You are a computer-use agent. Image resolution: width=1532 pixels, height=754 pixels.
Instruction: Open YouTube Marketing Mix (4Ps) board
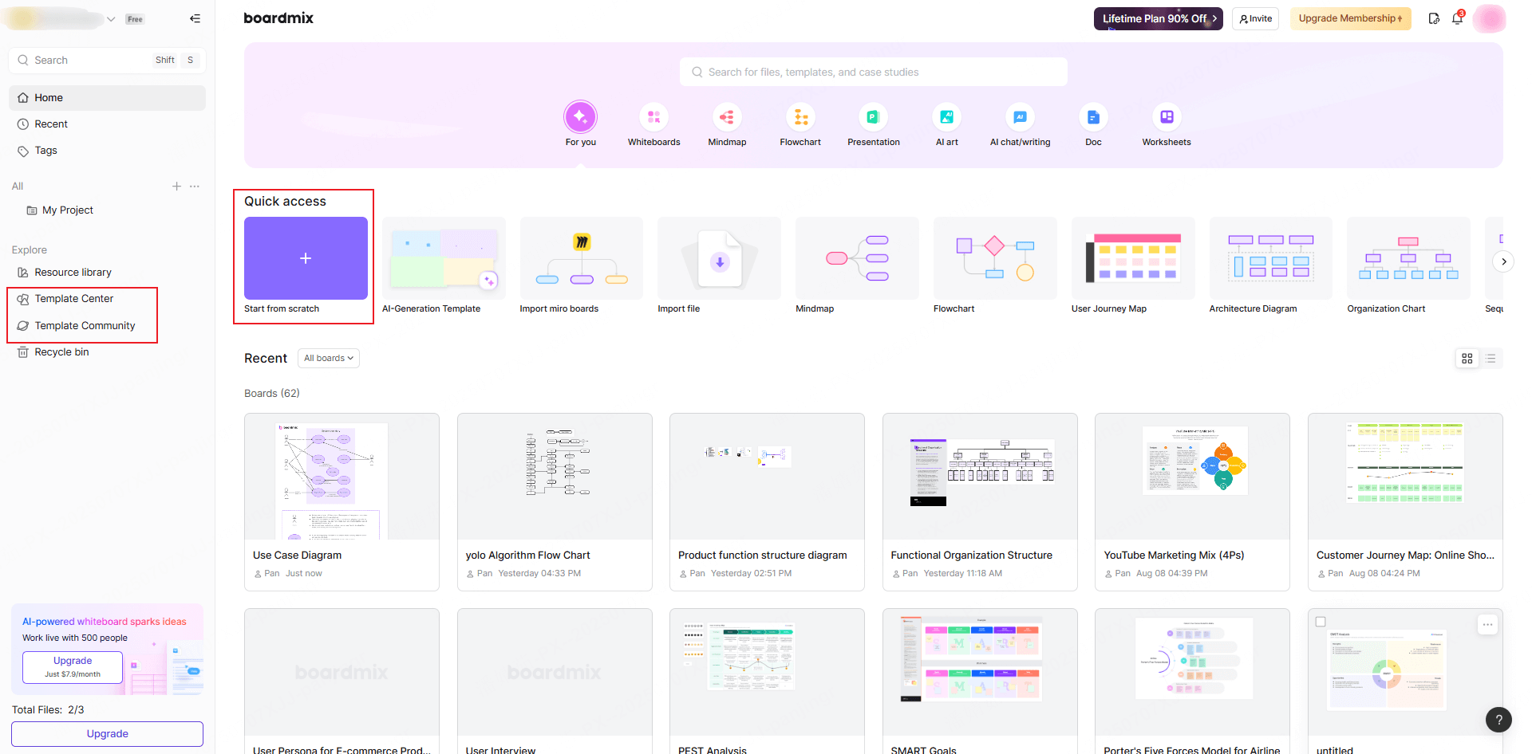point(1192,502)
